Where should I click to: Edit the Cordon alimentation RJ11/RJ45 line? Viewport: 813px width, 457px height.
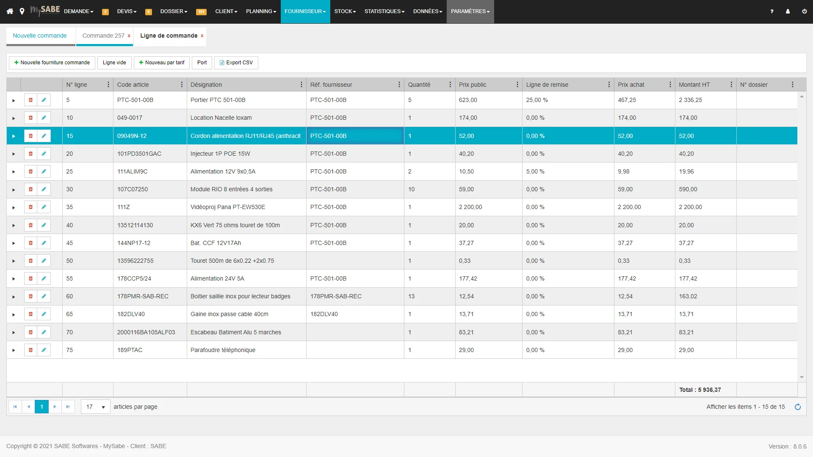44,136
